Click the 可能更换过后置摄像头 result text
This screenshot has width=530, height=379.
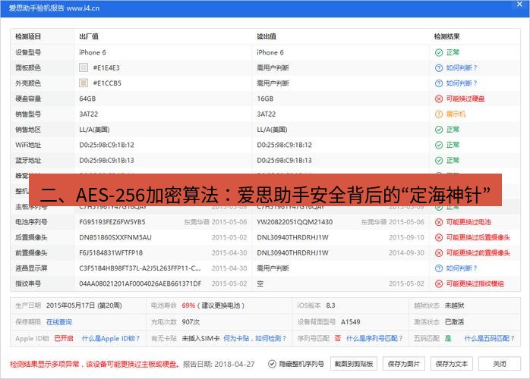478,237
